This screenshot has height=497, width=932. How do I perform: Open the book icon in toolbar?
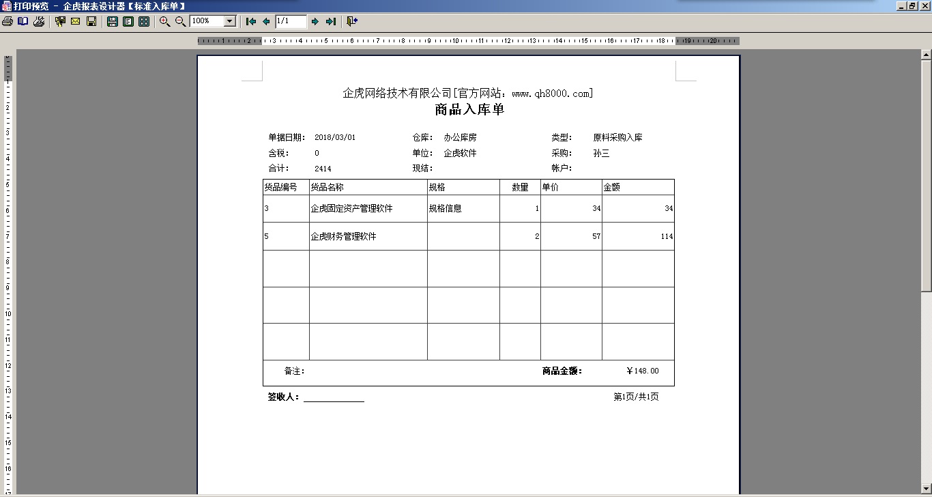[x=23, y=22]
